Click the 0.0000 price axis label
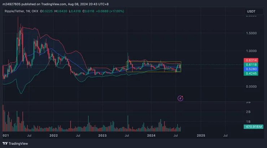 251,87
